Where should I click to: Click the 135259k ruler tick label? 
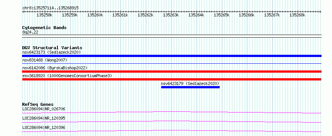point(70,15)
